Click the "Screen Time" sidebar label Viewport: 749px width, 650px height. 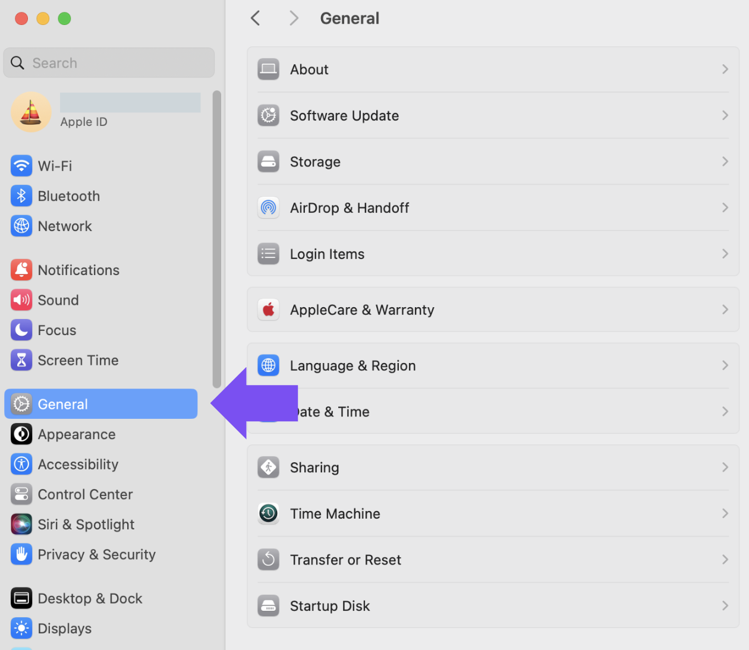[x=78, y=361]
